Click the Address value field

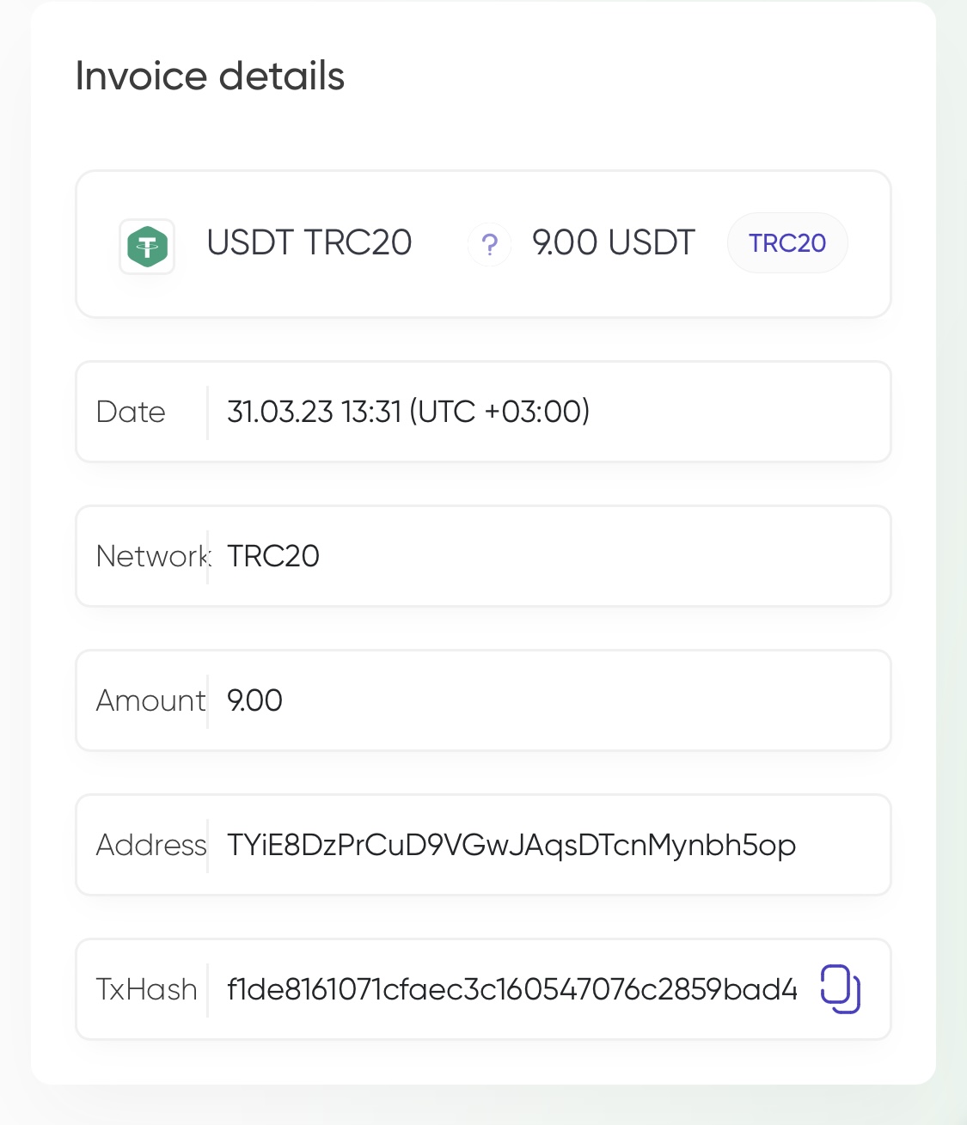(483, 845)
